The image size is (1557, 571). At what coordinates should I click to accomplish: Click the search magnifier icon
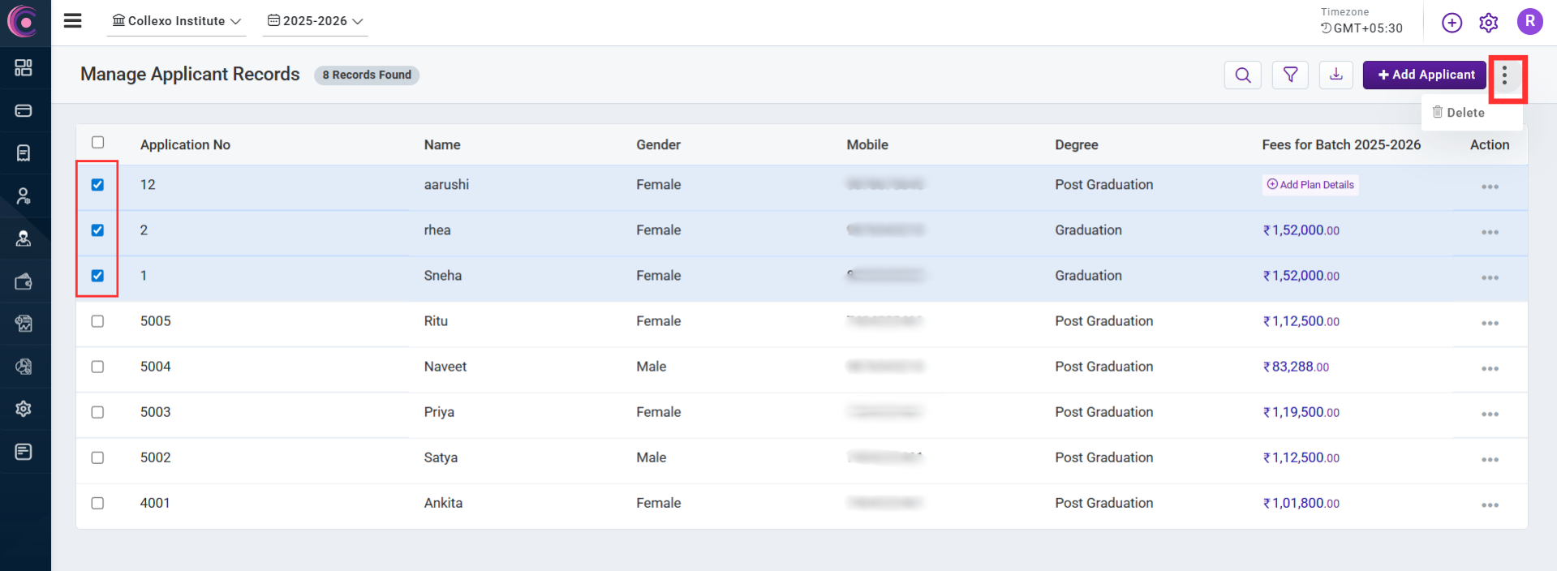click(x=1242, y=75)
